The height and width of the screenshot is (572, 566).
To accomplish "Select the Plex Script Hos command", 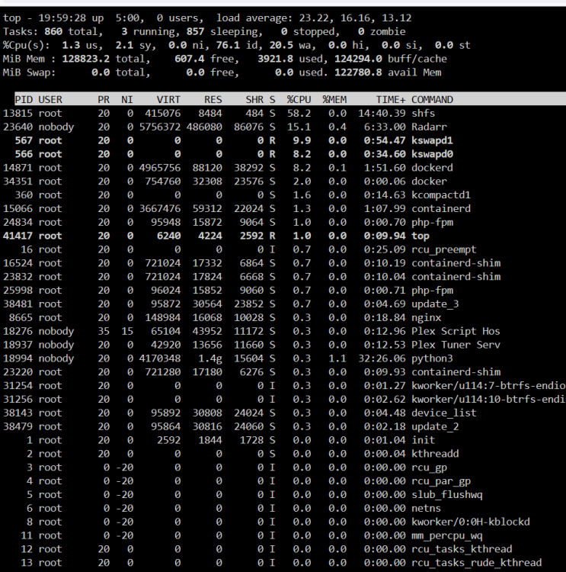I will click(x=456, y=331).
